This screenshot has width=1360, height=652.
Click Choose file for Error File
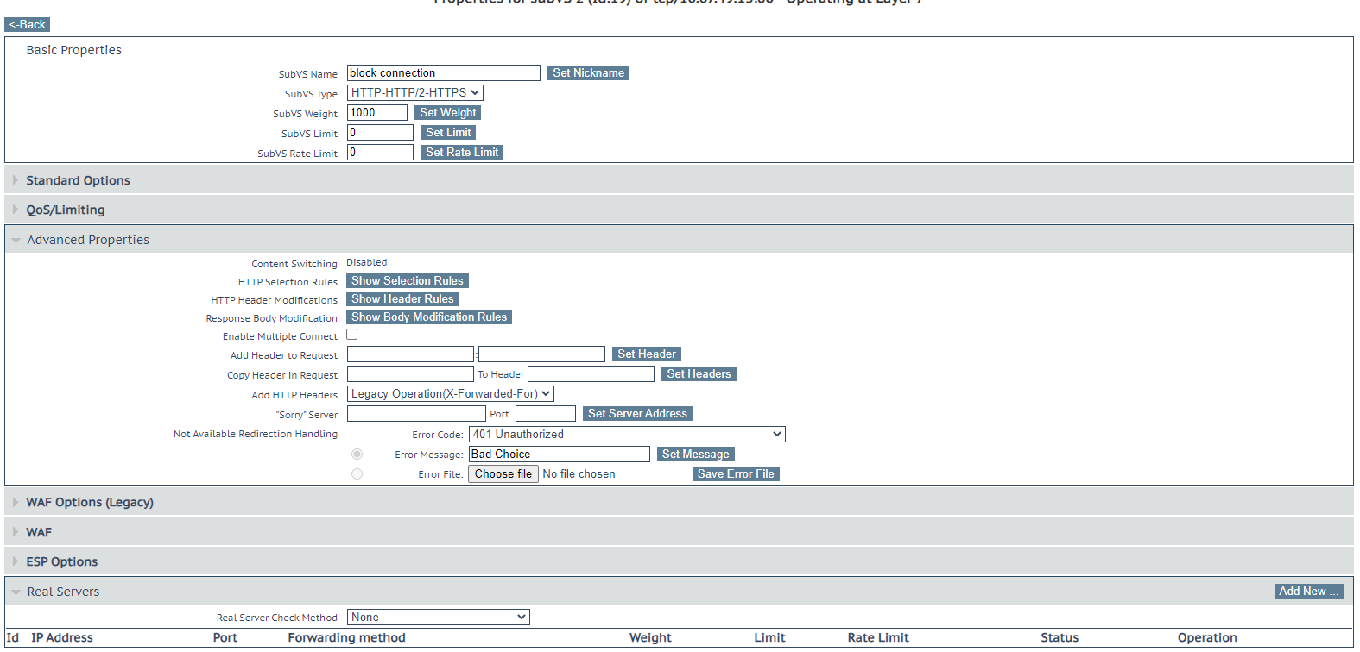[503, 474]
